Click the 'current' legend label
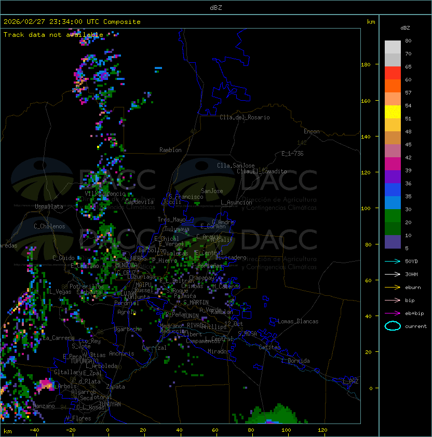Image resolution: width=432 pixels, height=437 pixels. 416,326
